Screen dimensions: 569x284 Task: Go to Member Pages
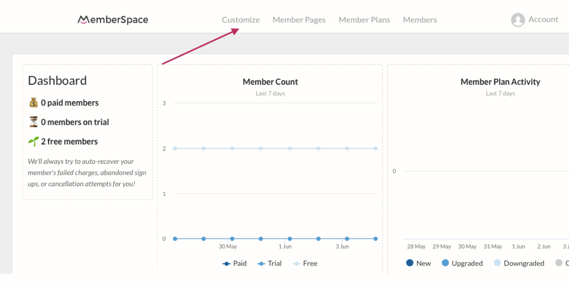point(299,20)
